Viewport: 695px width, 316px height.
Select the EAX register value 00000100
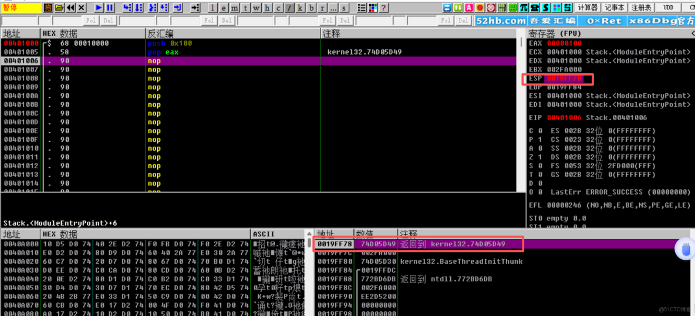click(563, 43)
